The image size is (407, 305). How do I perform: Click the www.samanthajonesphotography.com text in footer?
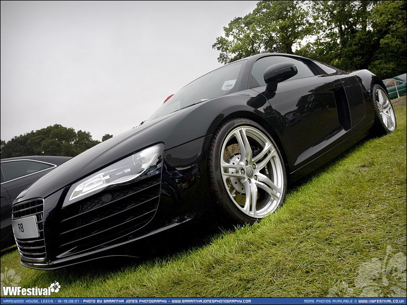[x=211, y=301]
